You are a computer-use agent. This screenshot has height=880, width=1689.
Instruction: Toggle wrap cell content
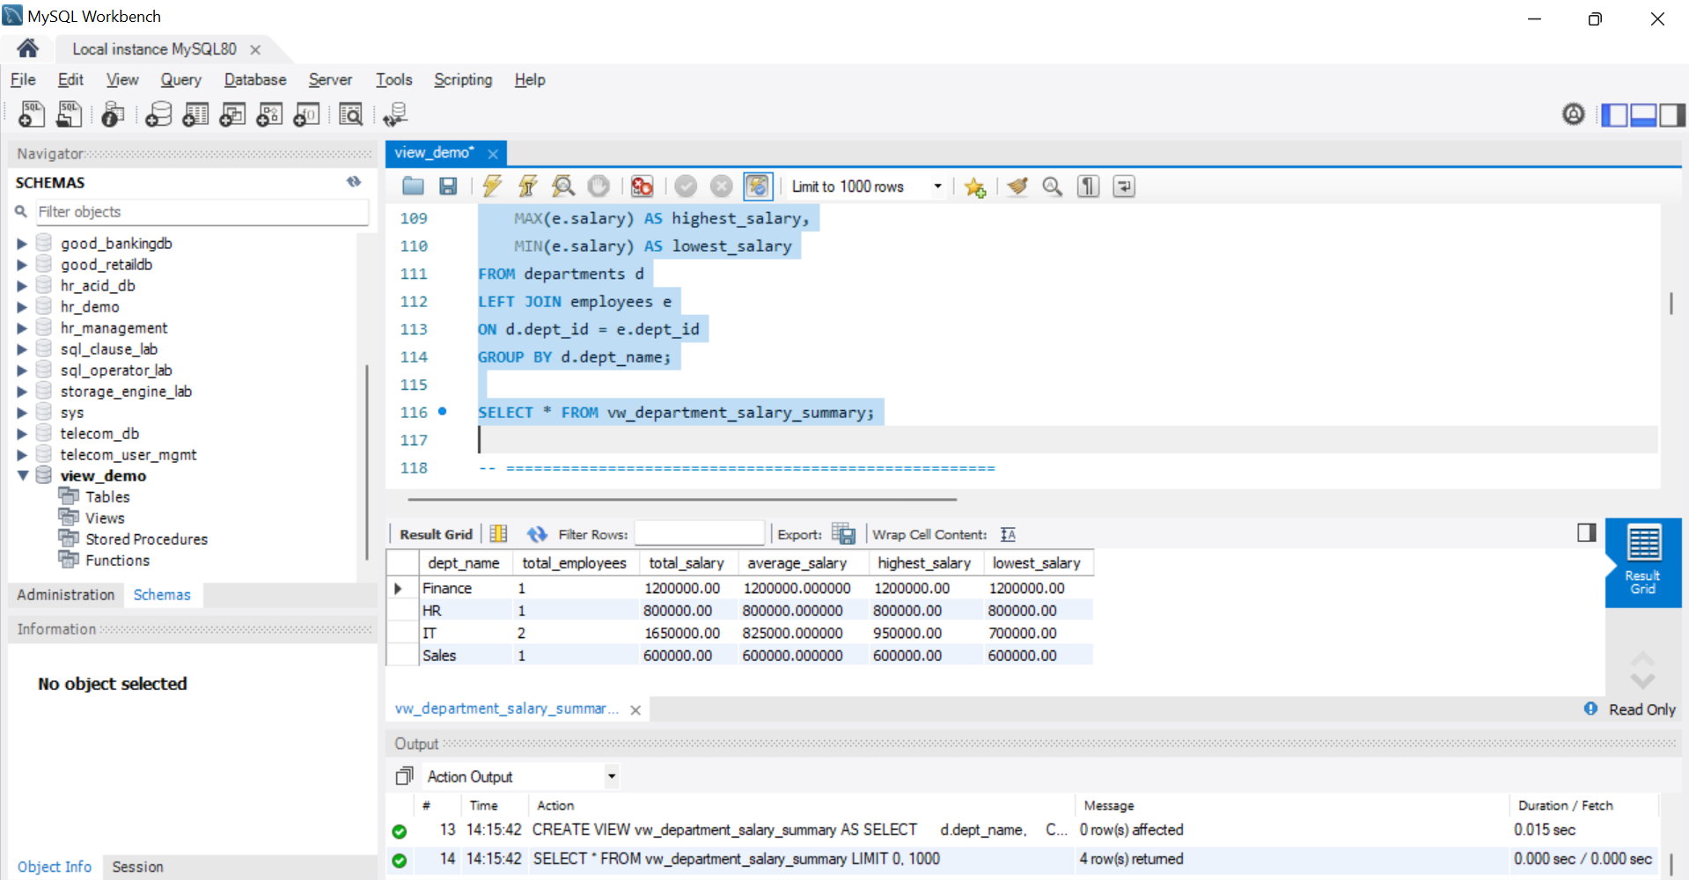[x=1009, y=534]
